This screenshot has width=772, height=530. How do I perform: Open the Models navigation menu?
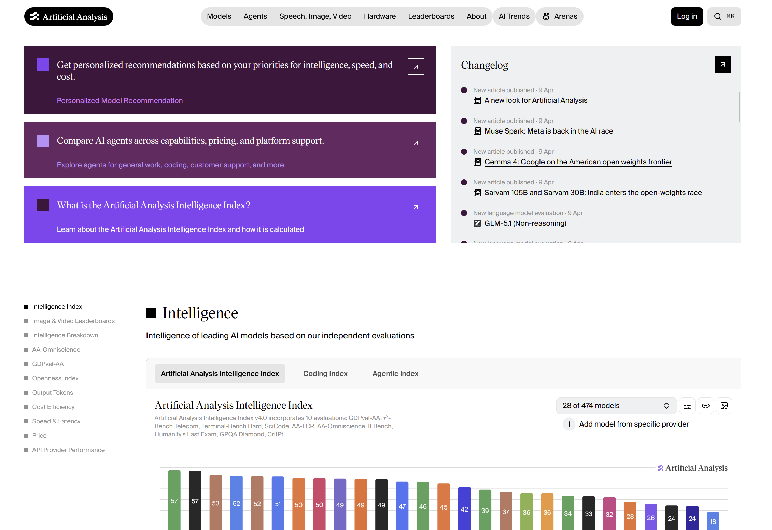coord(219,16)
